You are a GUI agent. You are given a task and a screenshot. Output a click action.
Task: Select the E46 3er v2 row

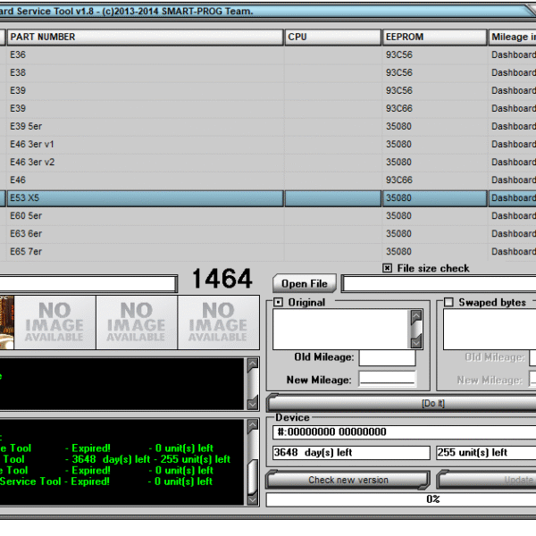268,162
